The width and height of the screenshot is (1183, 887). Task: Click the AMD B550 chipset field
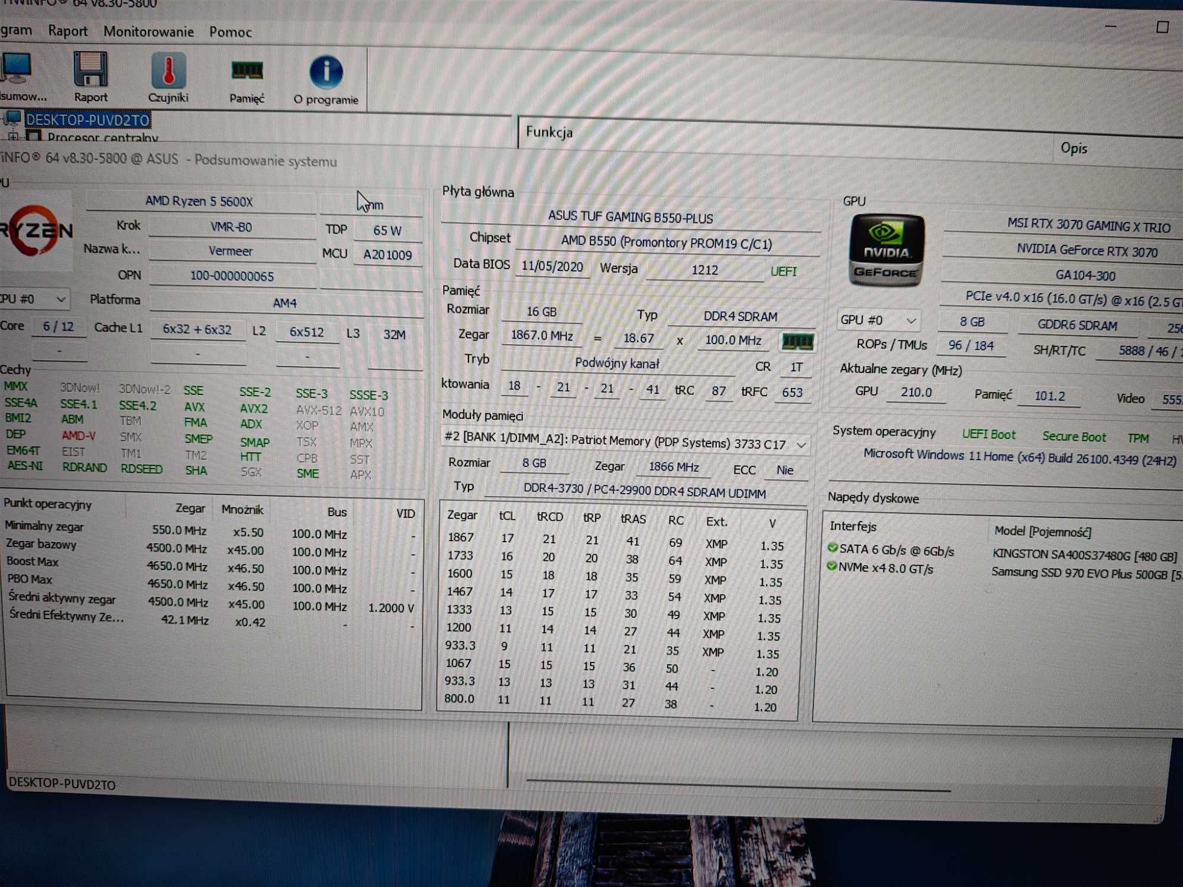(667, 242)
